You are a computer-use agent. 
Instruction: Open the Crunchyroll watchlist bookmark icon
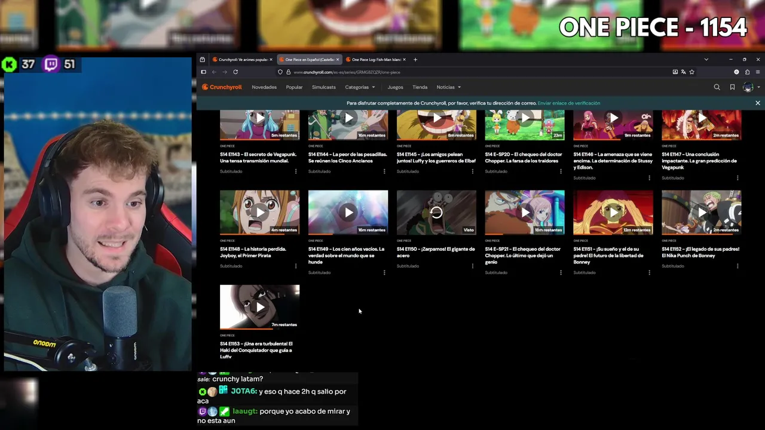(x=732, y=87)
